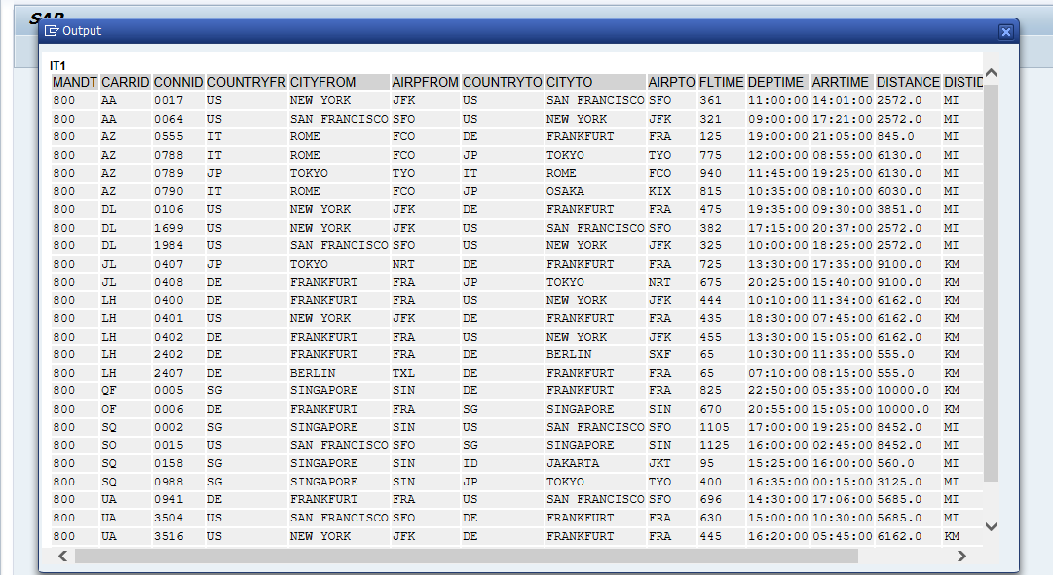Click connection number 0005 cell

pyautogui.click(x=178, y=390)
